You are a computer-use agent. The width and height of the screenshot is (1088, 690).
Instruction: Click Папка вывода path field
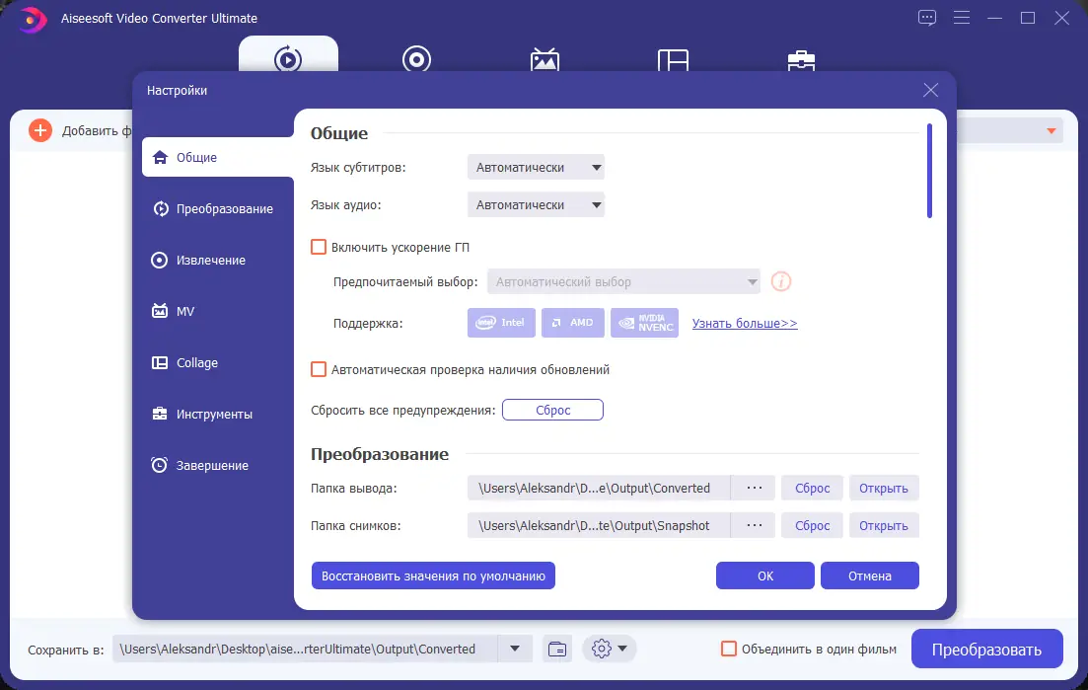(599, 488)
